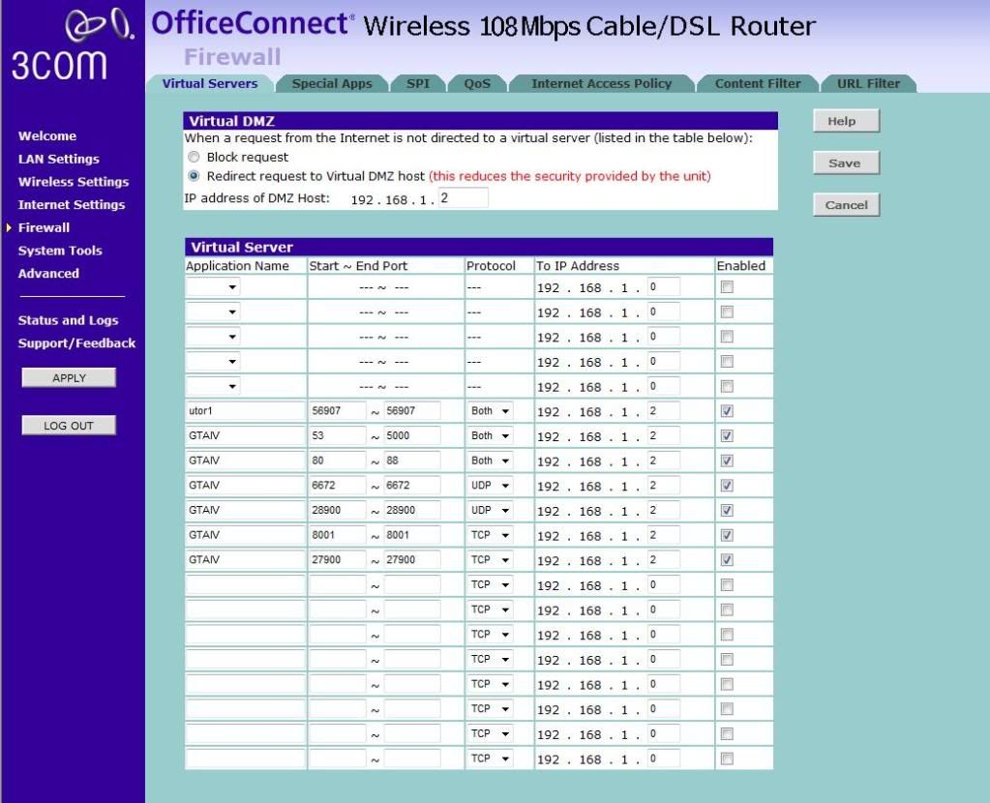Select the Block request radio option

195,157
